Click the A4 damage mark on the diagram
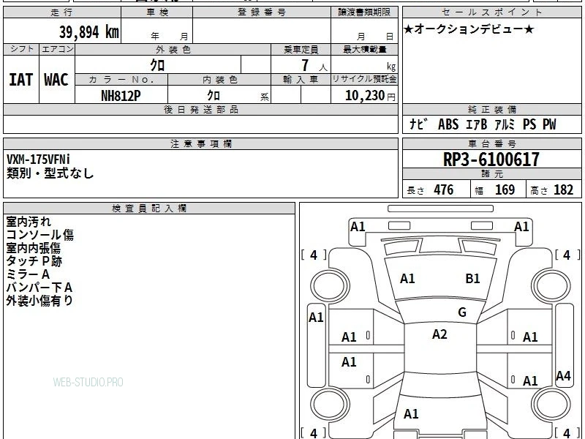 point(563,375)
